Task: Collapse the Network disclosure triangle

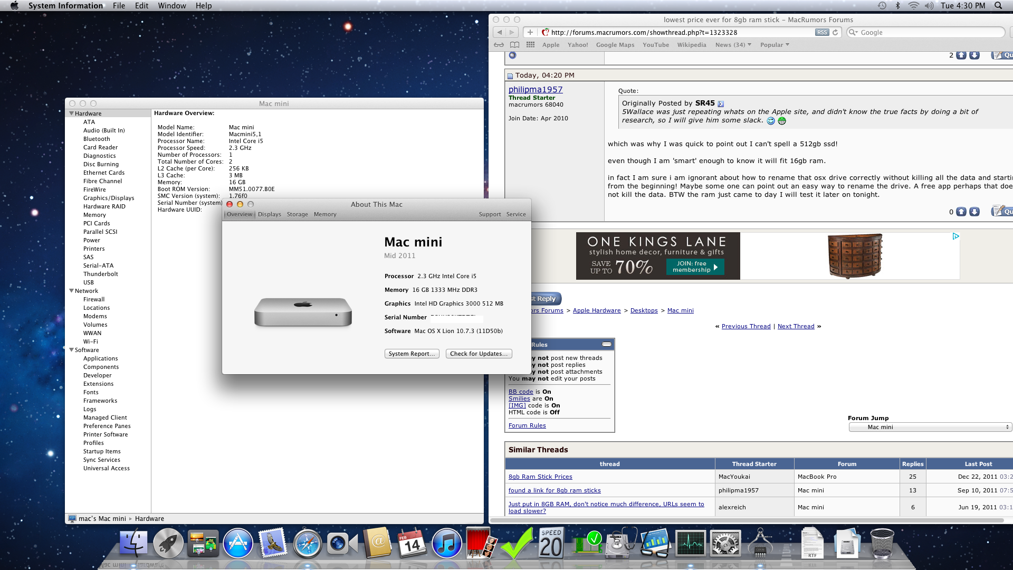Action: (x=72, y=291)
